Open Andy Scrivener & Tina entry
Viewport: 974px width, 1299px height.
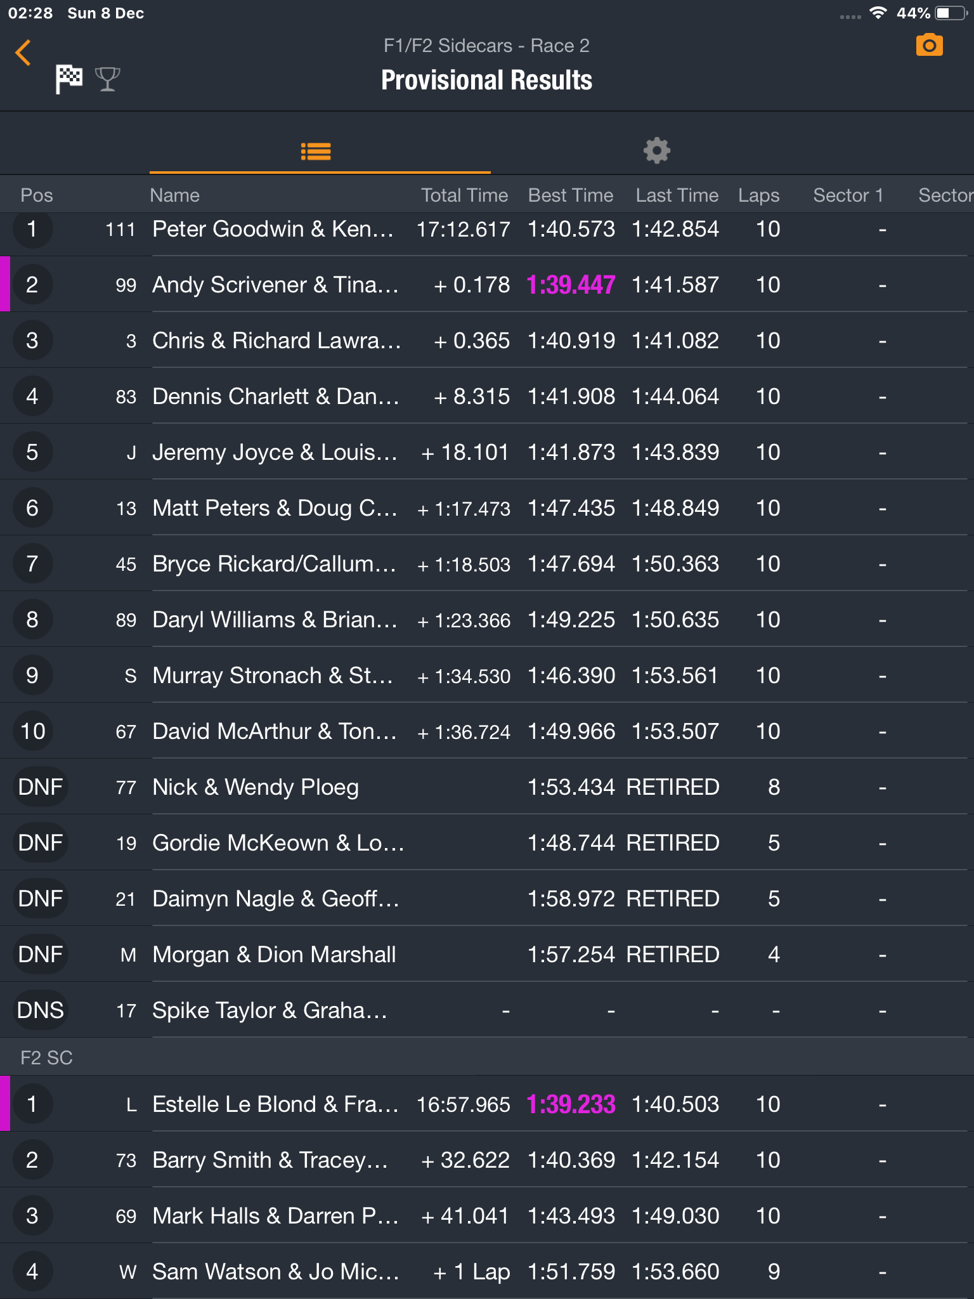click(487, 284)
